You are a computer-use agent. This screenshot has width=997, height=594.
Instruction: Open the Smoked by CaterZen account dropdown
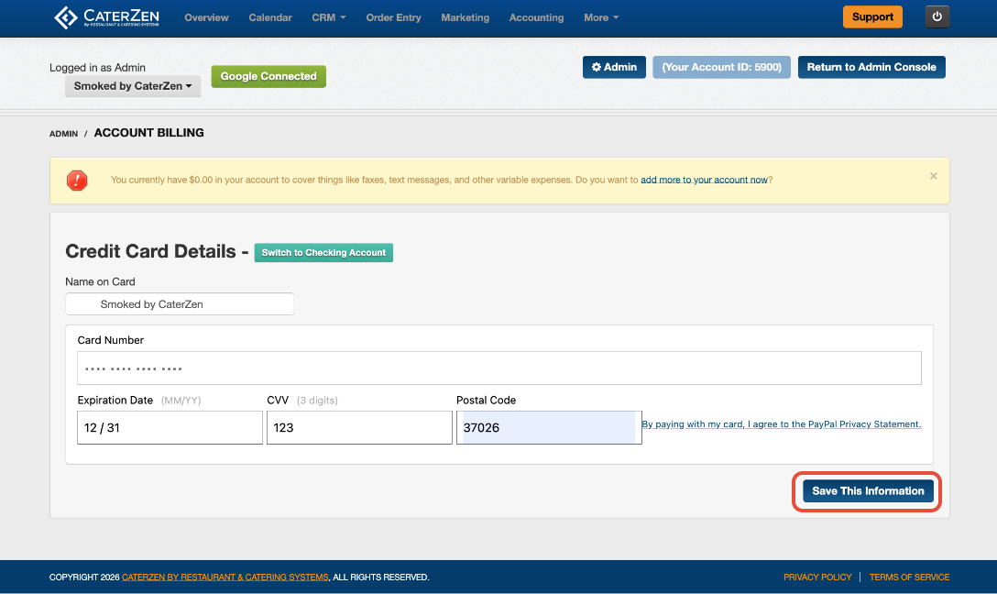(133, 86)
